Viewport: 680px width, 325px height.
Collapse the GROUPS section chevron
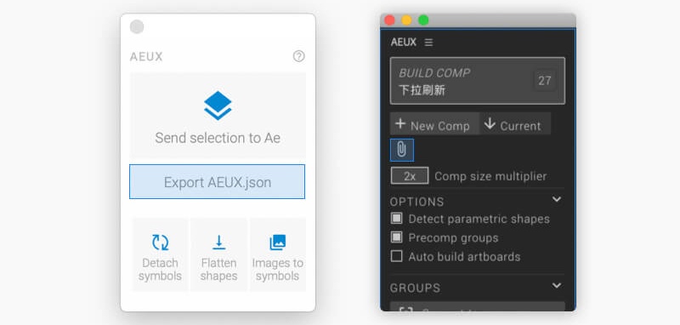pos(557,286)
